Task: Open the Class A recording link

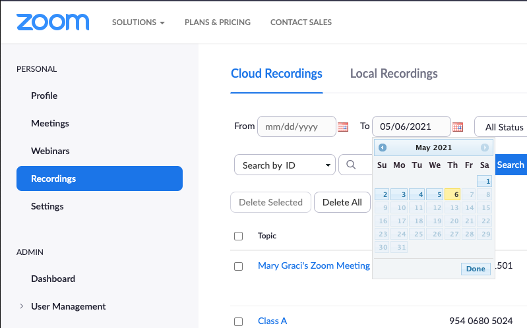Action: point(272,321)
